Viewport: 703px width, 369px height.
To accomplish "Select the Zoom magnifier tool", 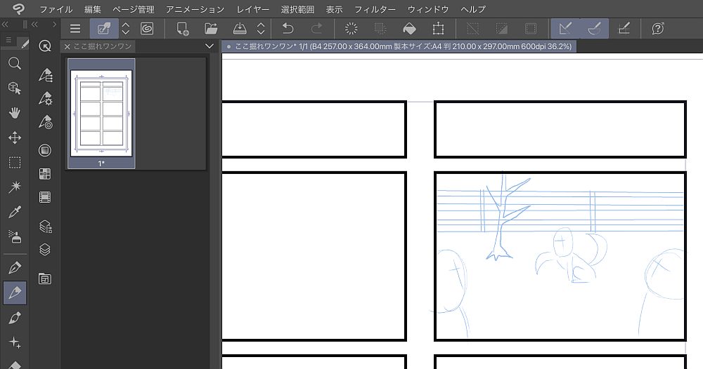I will pos(14,63).
